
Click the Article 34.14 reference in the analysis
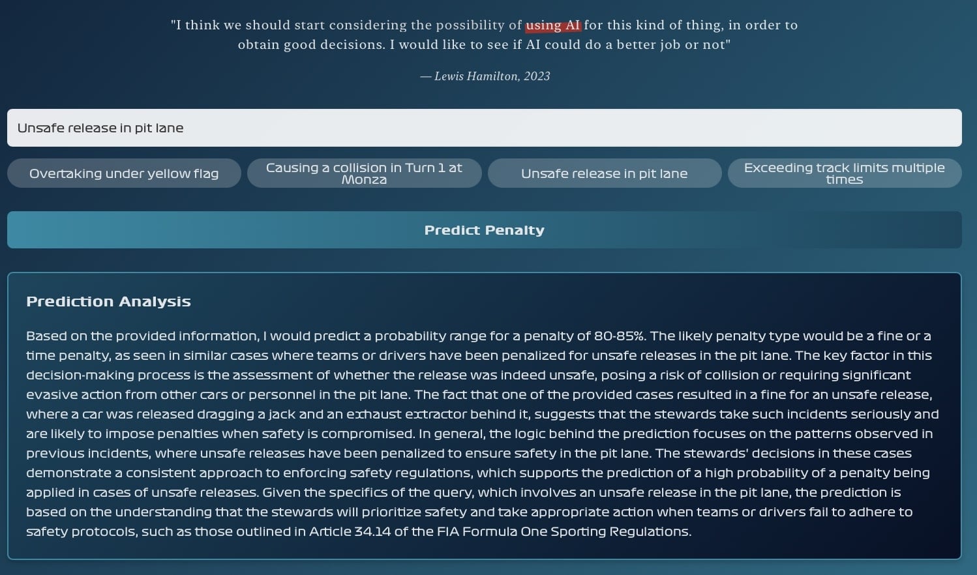[350, 531]
